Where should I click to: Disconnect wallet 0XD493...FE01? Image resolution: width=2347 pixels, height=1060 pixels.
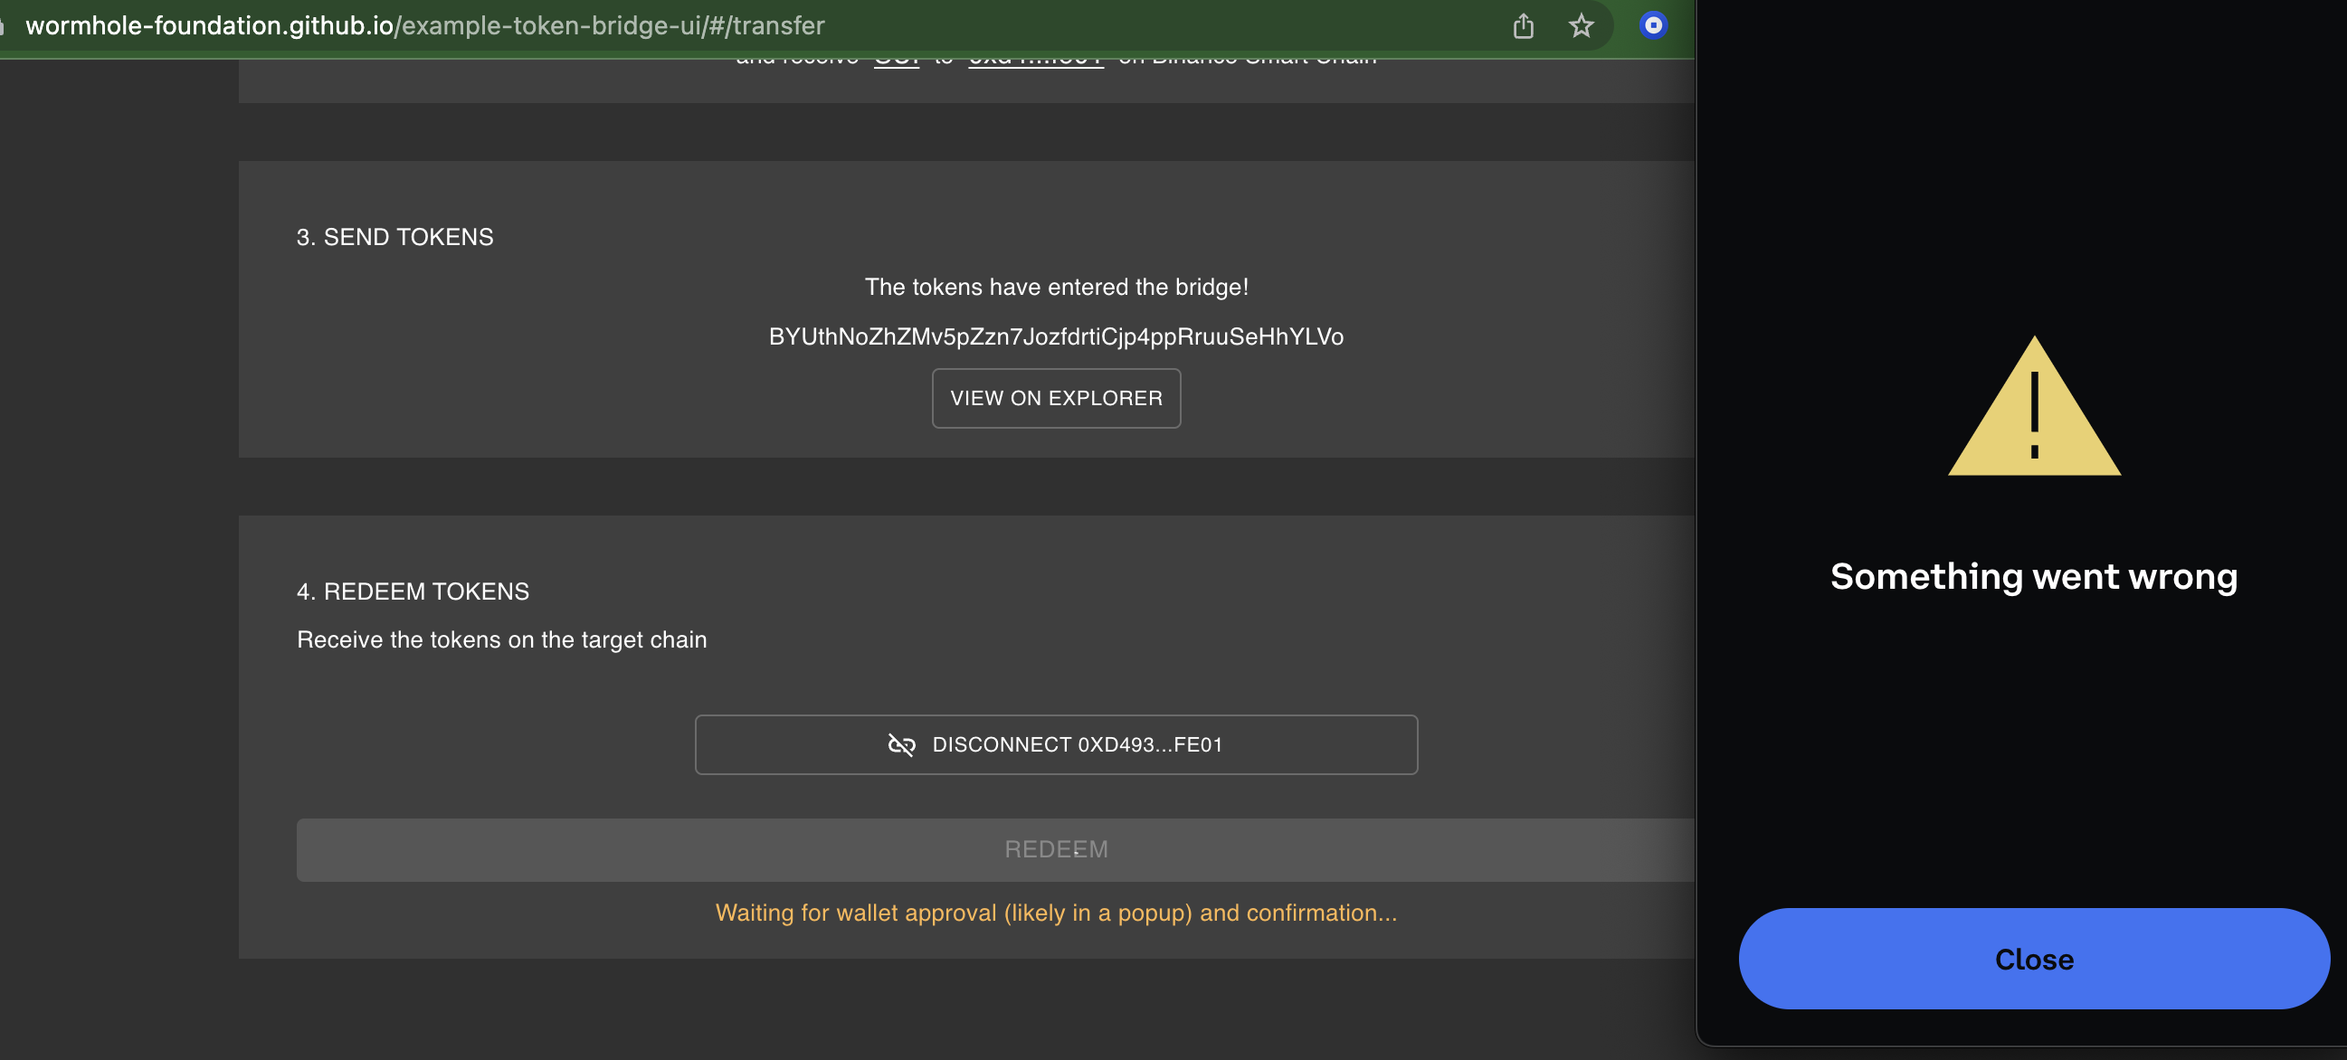pyautogui.click(x=1056, y=744)
